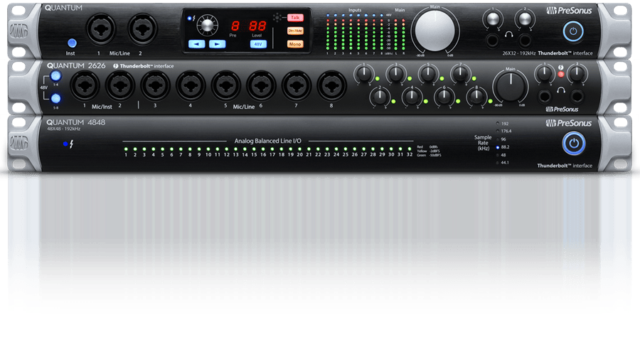Click the 'Analog Balanced Line I/O' label
This screenshot has height=342, width=640.
268,141
